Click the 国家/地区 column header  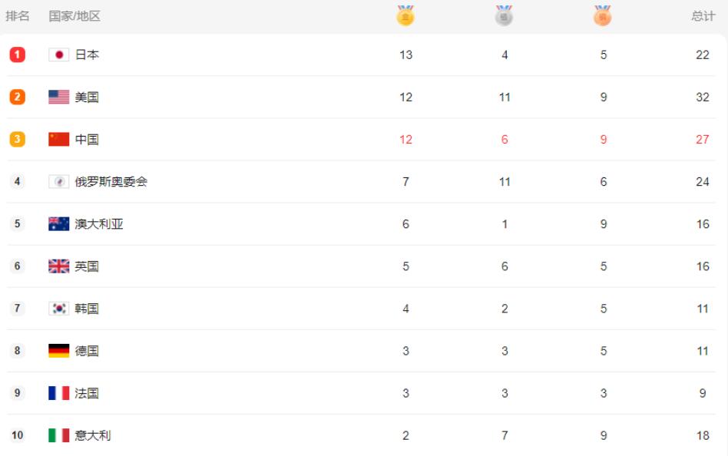pyautogui.click(x=74, y=16)
